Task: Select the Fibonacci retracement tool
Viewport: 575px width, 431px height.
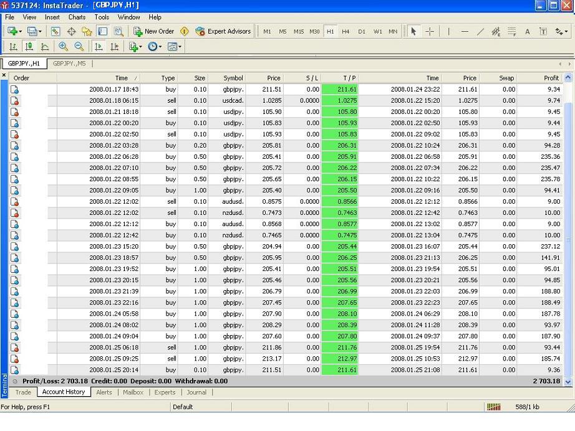Action: coord(512,32)
